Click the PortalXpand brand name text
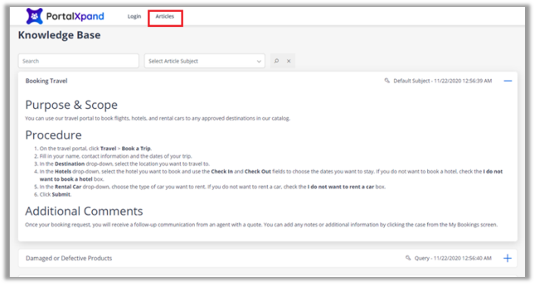 click(75, 16)
